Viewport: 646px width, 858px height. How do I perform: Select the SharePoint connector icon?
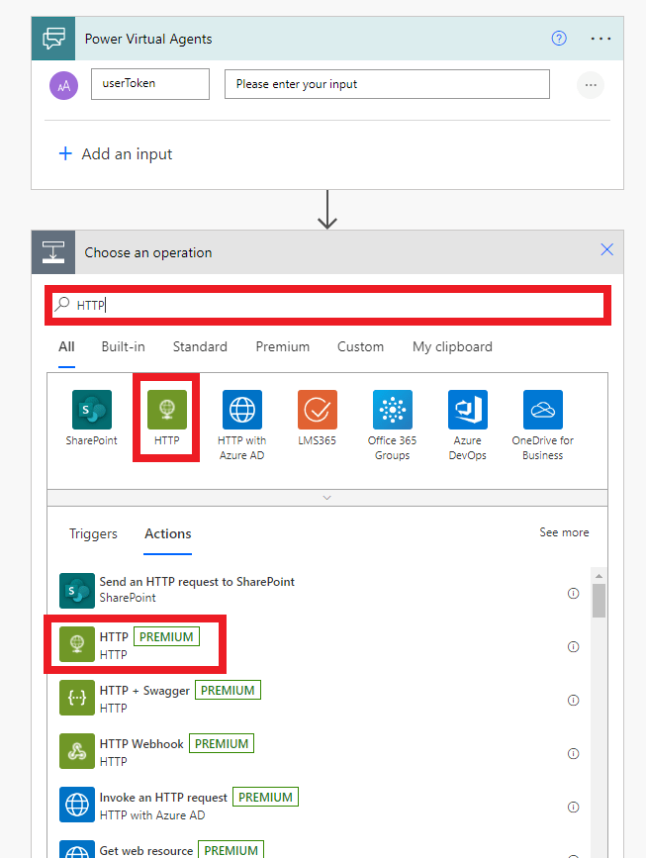coord(92,410)
